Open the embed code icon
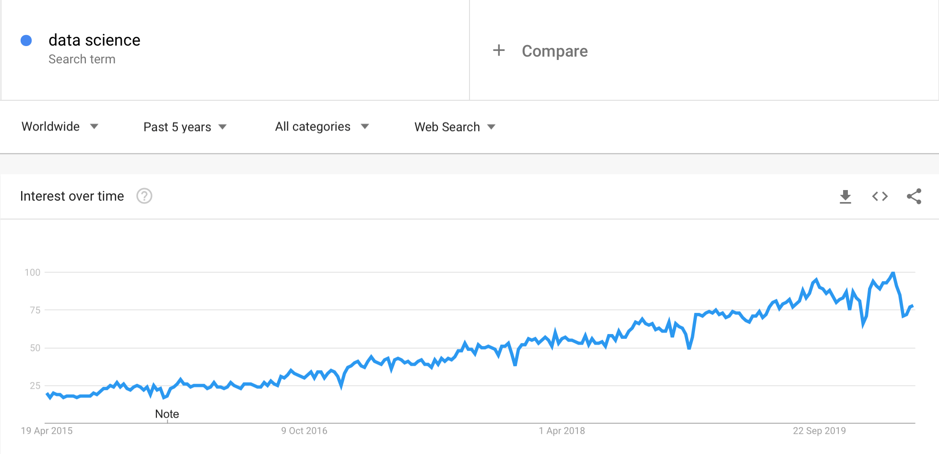939x454 pixels. (880, 196)
